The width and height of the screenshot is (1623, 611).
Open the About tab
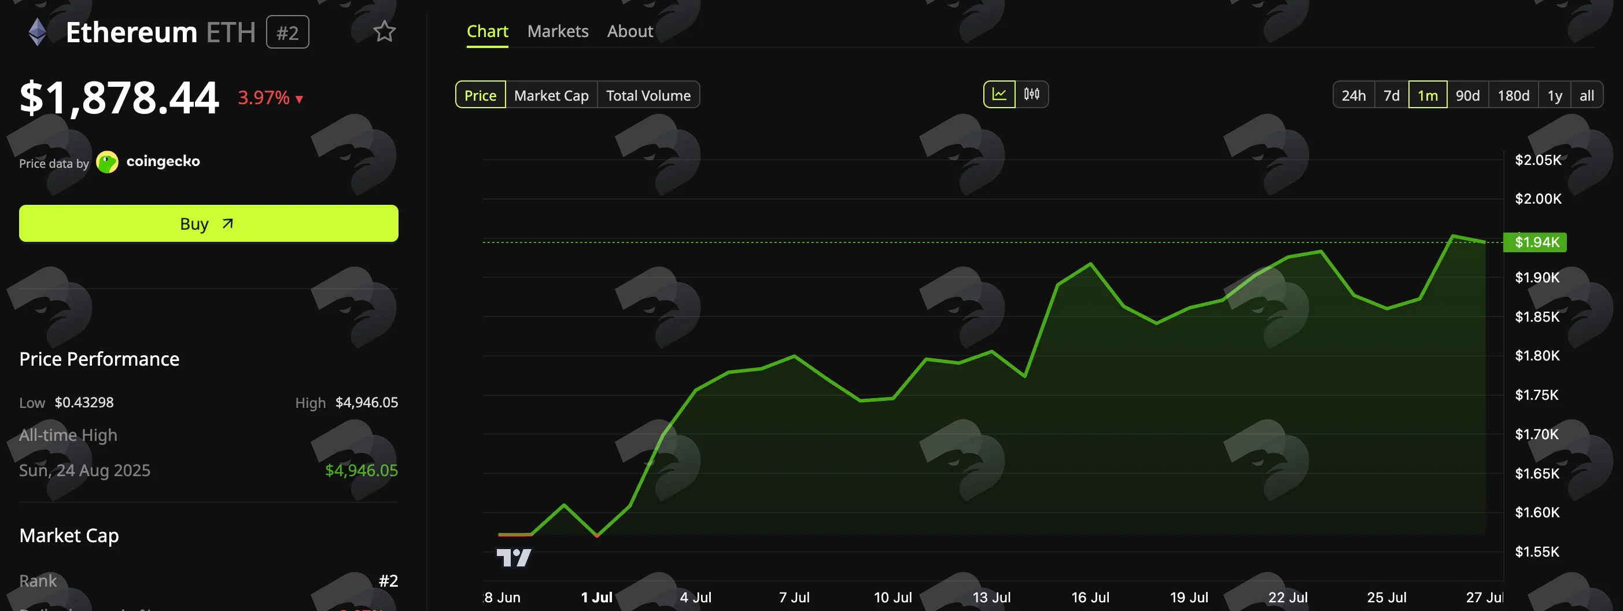[x=630, y=31]
